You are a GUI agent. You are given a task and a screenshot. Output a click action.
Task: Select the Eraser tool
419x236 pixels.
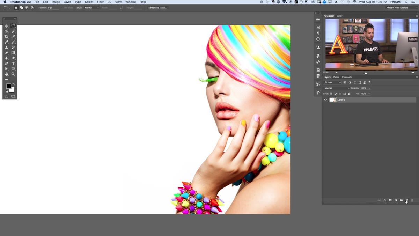(6, 53)
